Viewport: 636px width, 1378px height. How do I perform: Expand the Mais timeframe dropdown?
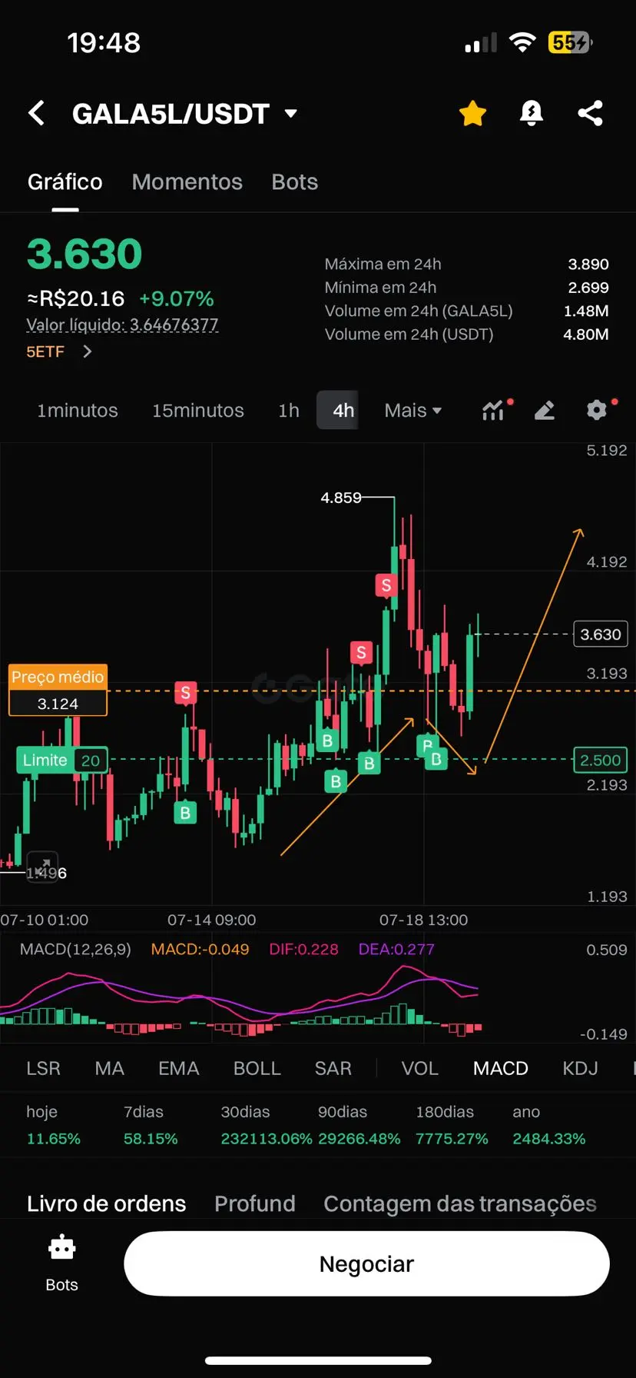[x=413, y=410]
